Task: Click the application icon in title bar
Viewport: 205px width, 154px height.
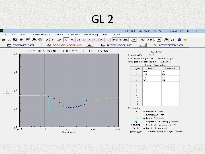Action: [2, 31]
